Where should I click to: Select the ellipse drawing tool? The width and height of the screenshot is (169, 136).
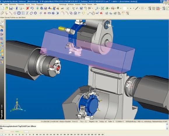[x=31, y=13]
